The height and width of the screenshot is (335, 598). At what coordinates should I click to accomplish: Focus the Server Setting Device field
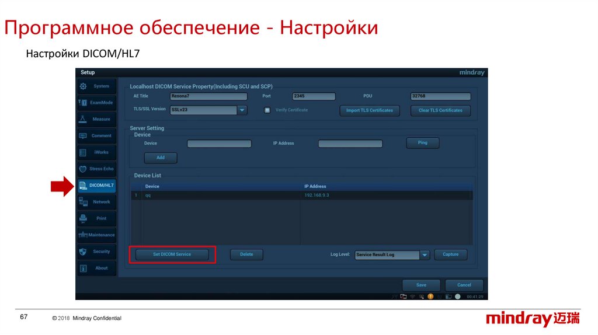tap(220, 144)
